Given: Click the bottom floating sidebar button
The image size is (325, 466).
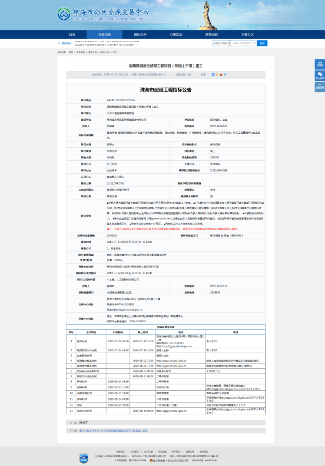Looking at the screenshot, I should click(319, 86).
